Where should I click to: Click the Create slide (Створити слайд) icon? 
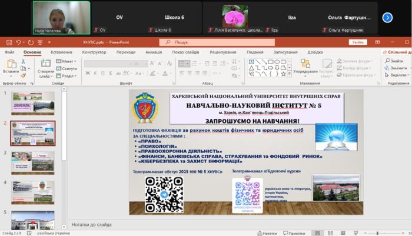(x=45, y=64)
